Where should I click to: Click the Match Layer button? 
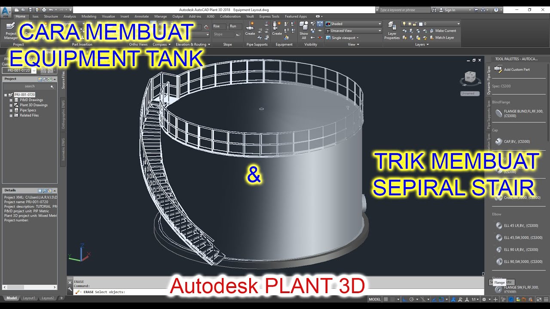(x=441, y=37)
